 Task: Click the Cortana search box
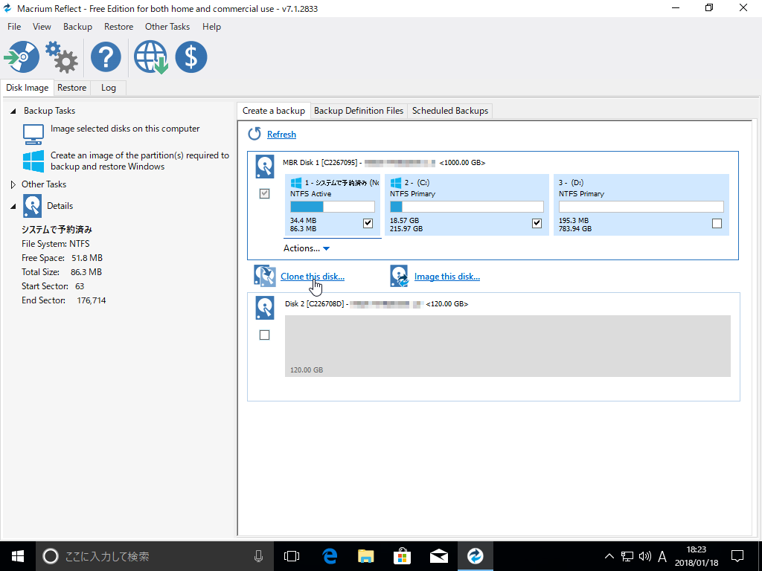(155, 556)
